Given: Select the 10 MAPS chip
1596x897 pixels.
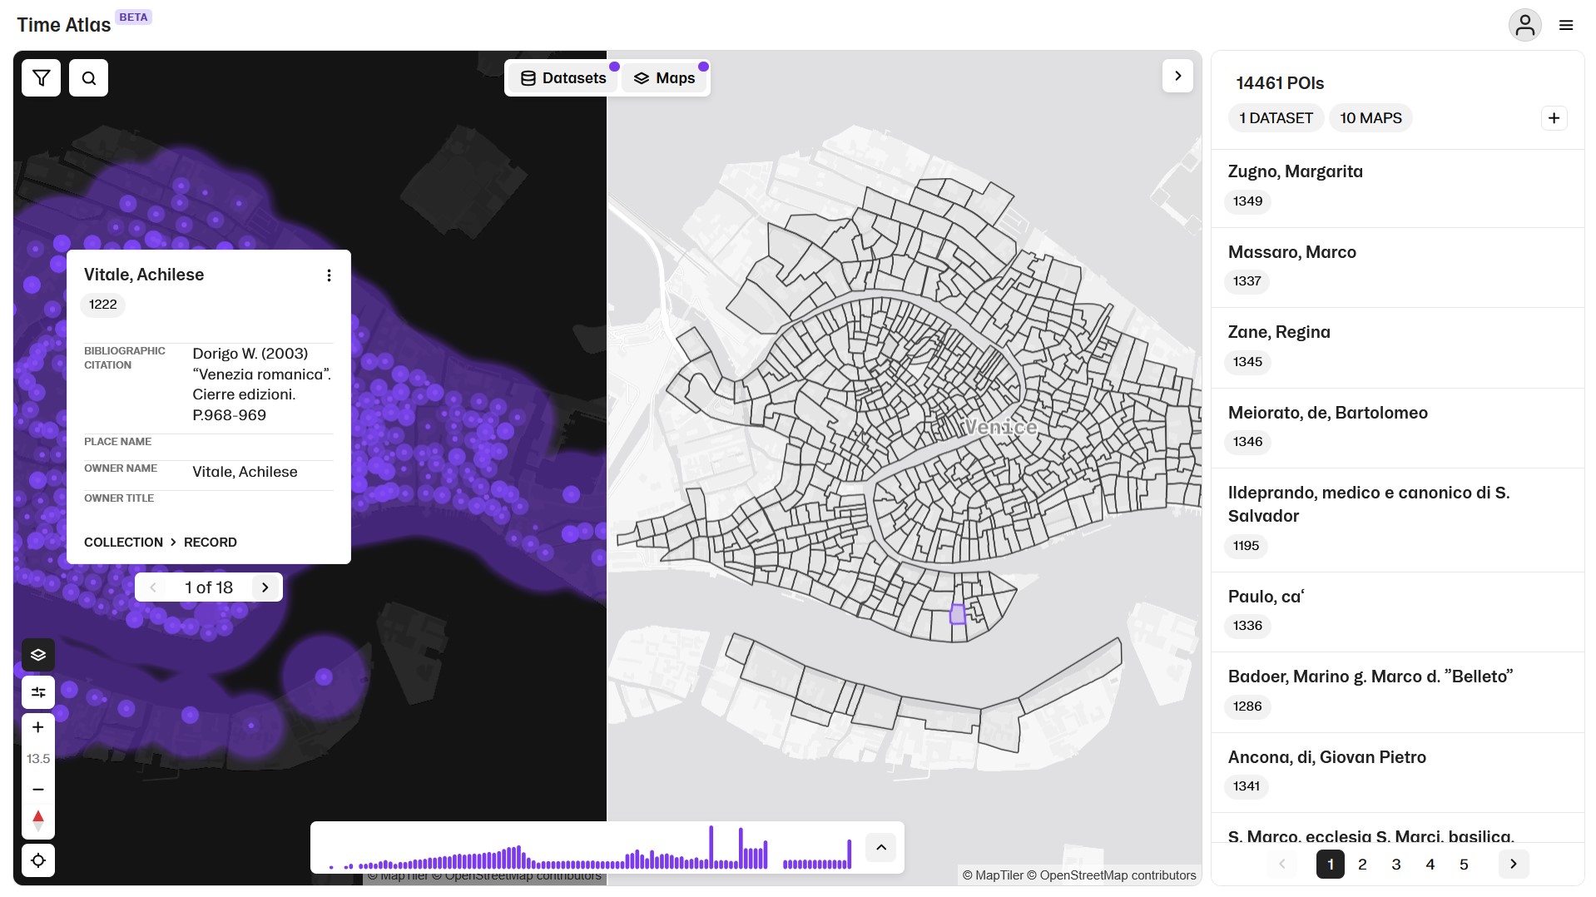Looking at the screenshot, I should coord(1370,118).
